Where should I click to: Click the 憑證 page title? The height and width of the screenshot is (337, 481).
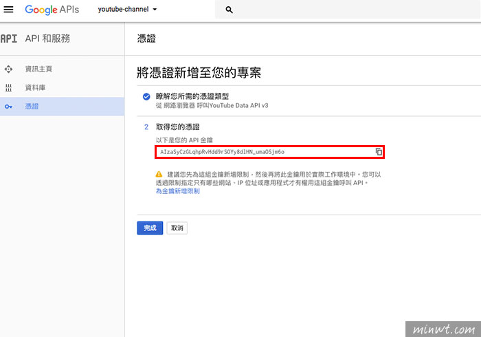pos(146,39)
